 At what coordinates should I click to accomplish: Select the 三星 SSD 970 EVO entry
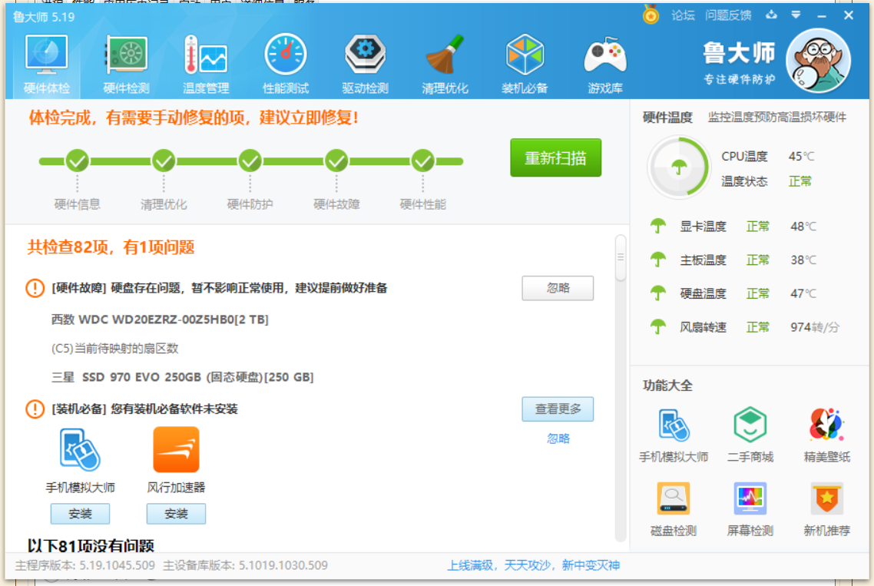pos(182,377)
